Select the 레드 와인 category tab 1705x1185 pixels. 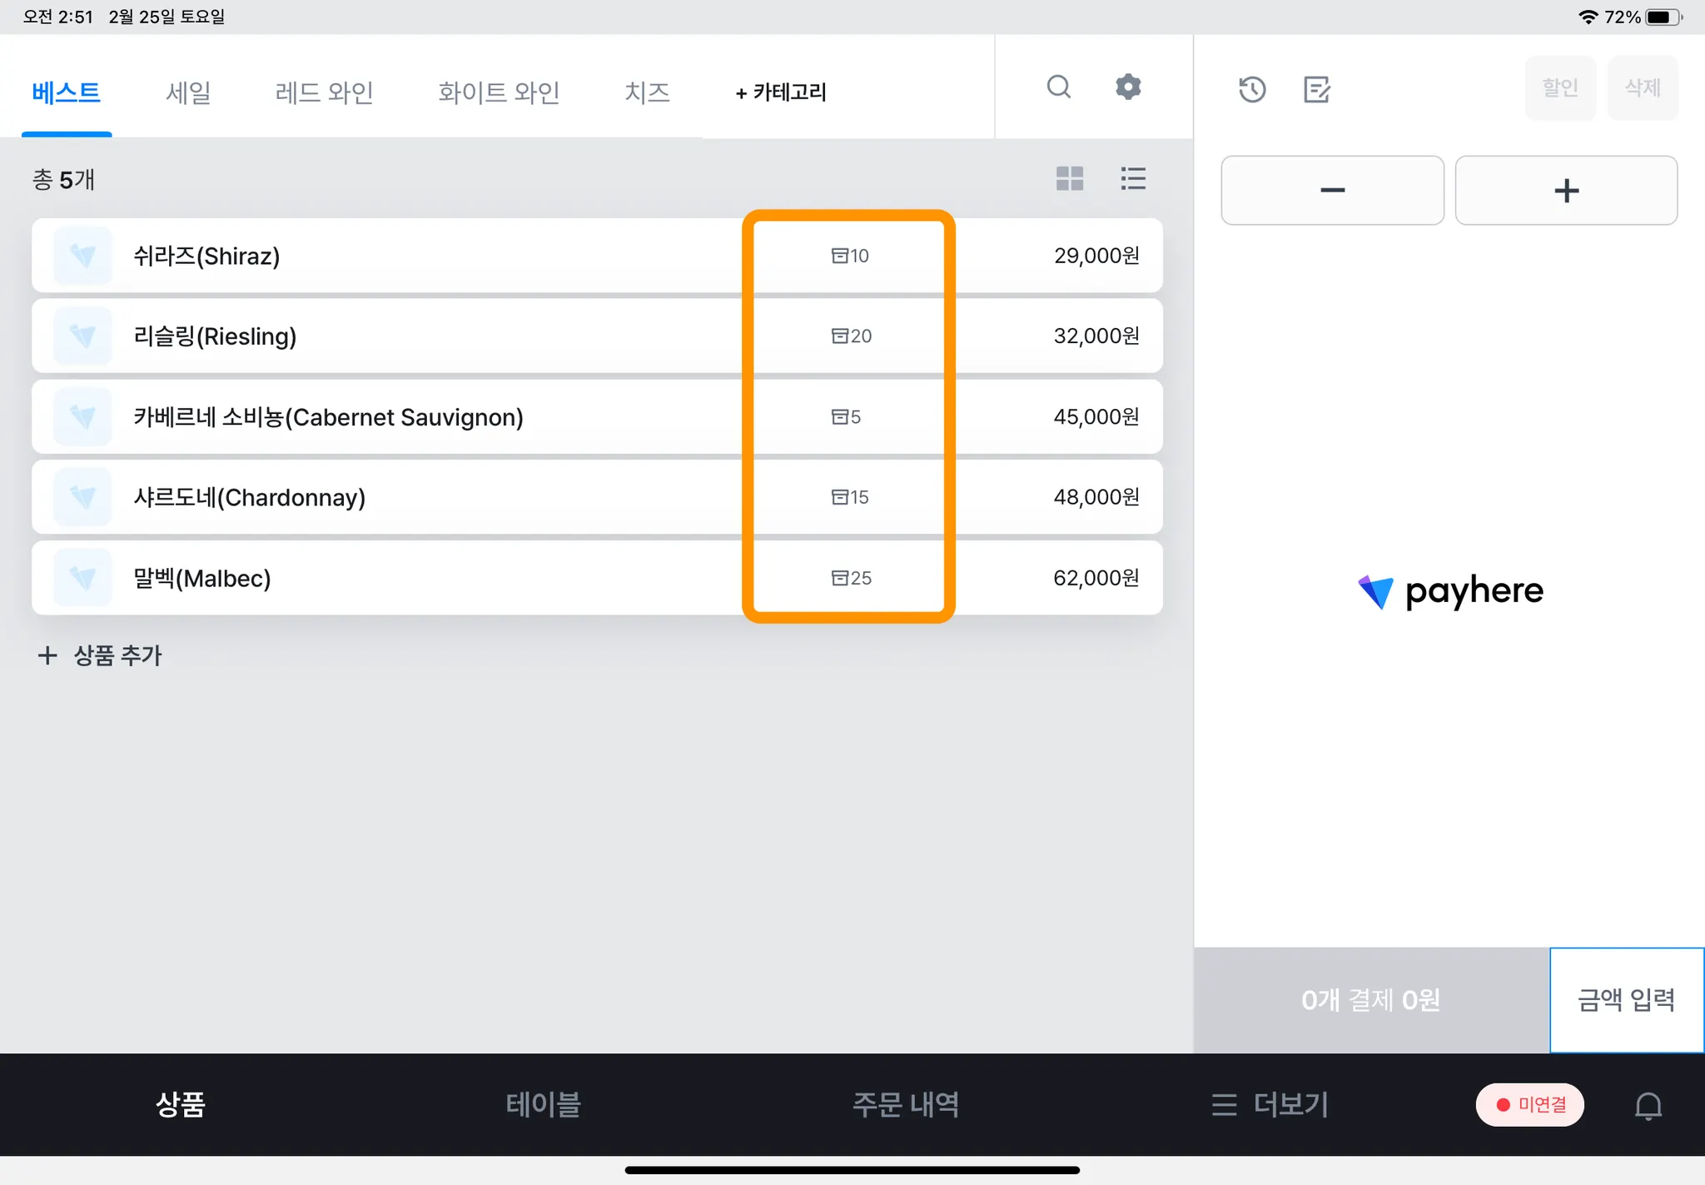tap(324, 92)
